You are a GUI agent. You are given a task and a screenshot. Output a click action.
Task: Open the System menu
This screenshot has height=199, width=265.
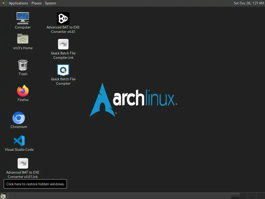click(50, 3)
